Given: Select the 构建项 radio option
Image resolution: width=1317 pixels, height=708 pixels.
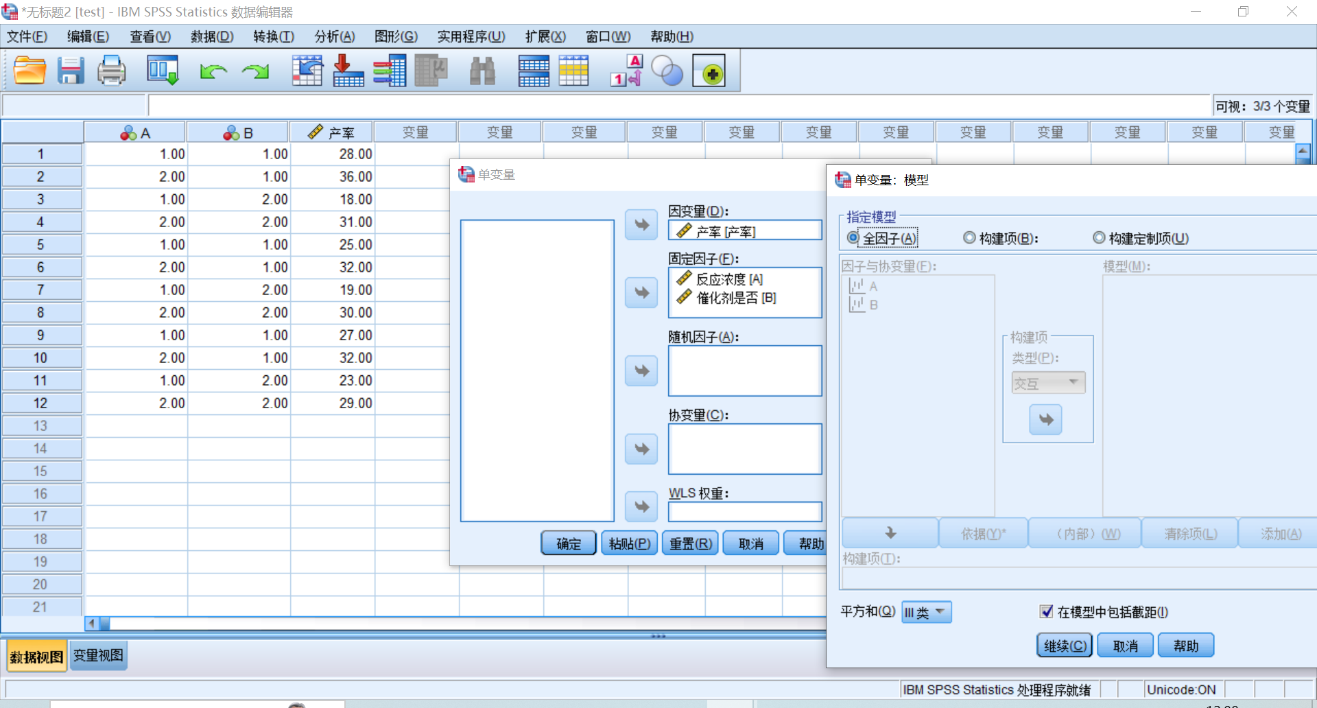Looking at the screenshot, I should [x=969, y=238].
